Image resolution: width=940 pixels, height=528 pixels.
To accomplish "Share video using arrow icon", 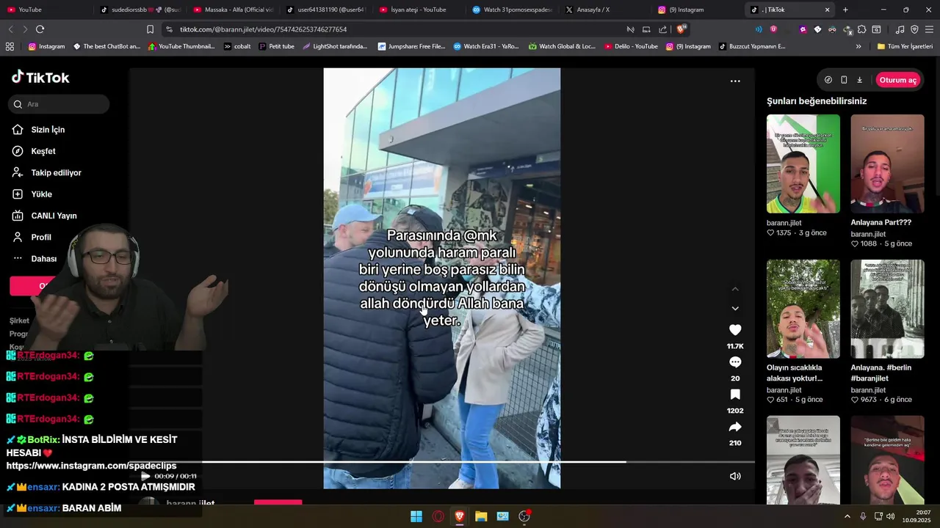I will point(735,427).
